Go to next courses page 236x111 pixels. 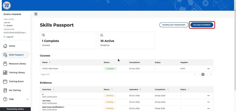tap(207, 74)
